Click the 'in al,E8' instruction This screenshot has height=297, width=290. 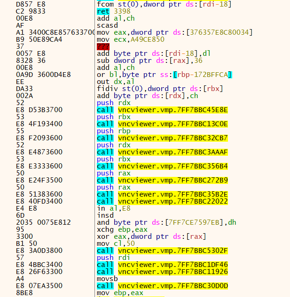113,208
